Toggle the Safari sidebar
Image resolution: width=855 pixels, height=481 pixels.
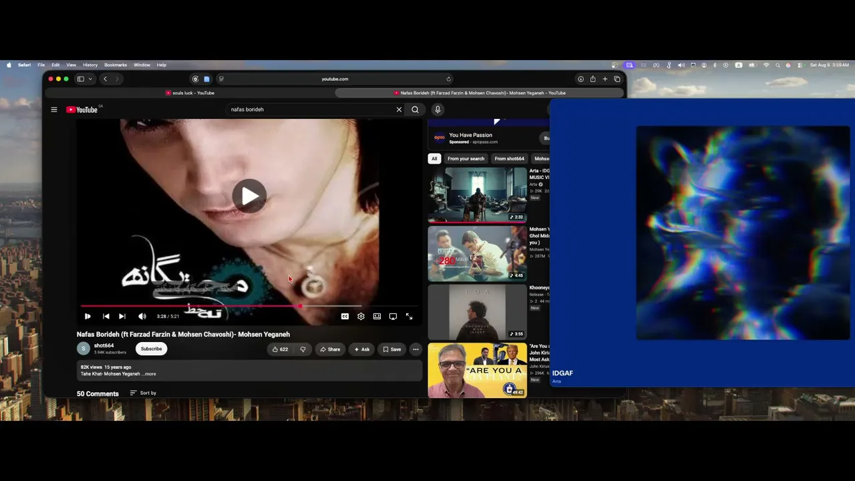pyautogui.click(x=80, y=79)
